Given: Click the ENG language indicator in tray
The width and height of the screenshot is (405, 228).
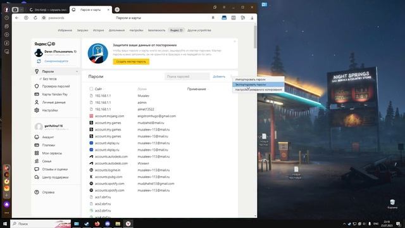Looking at the screenshot, I should pyautogui.click(x=376, y=224).
